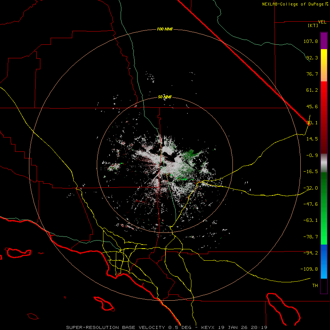Click the VEL legend title
Screen dimensions: 330x330
pyautogui.click(x=322, y=22)
